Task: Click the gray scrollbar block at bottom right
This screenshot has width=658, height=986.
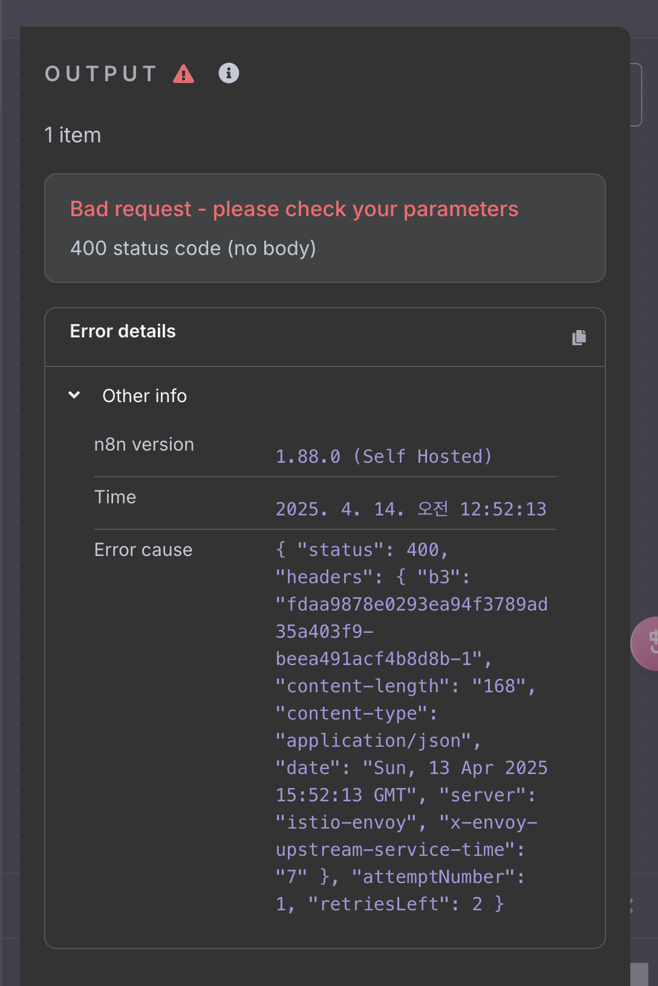Action: pos(639,974)
